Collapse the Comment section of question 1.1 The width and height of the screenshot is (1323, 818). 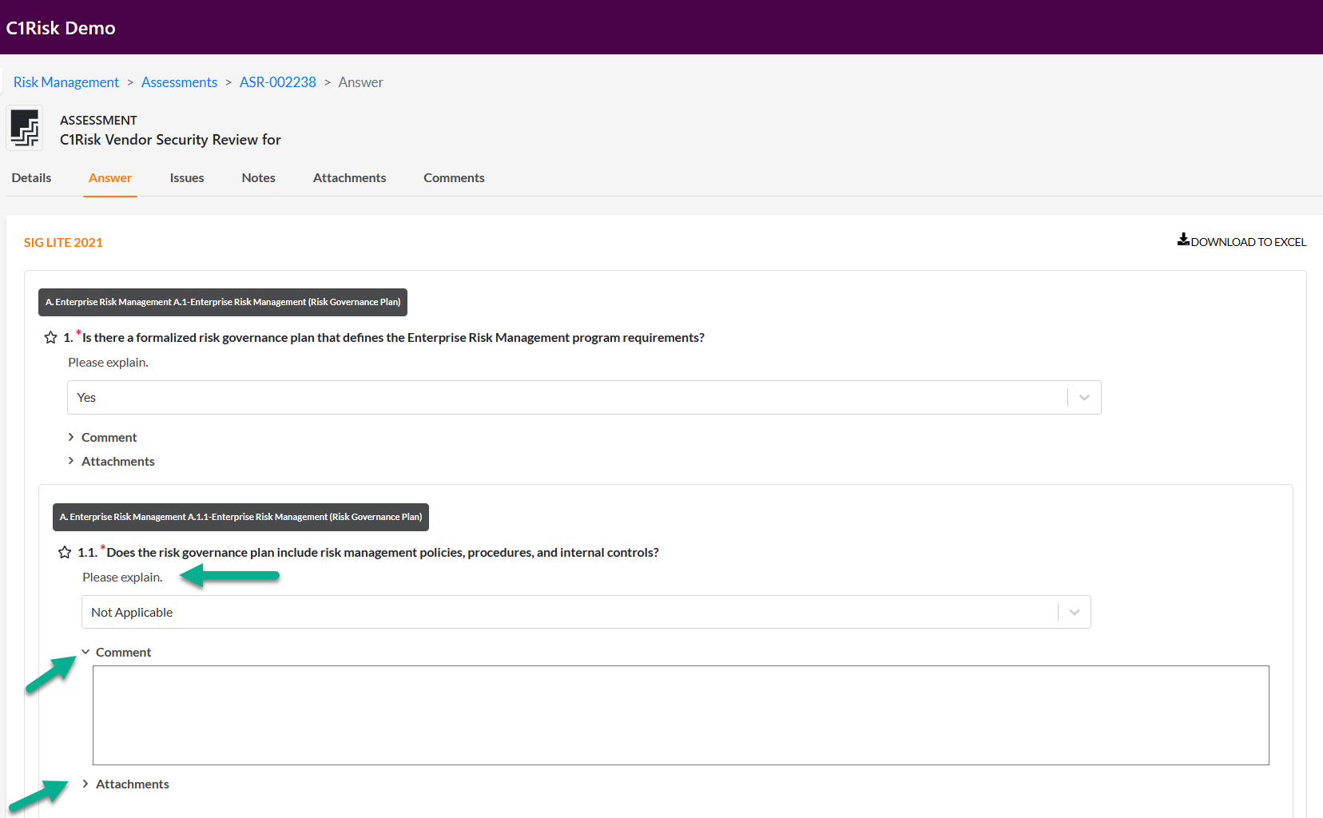117,653
